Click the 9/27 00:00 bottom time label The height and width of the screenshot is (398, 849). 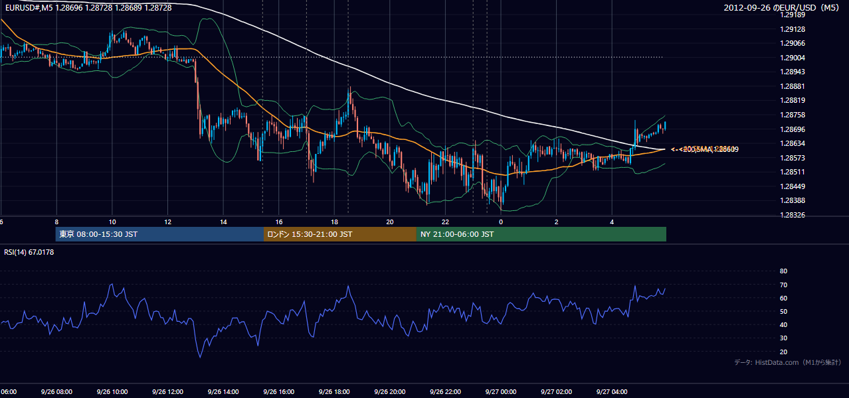(500, 391)
